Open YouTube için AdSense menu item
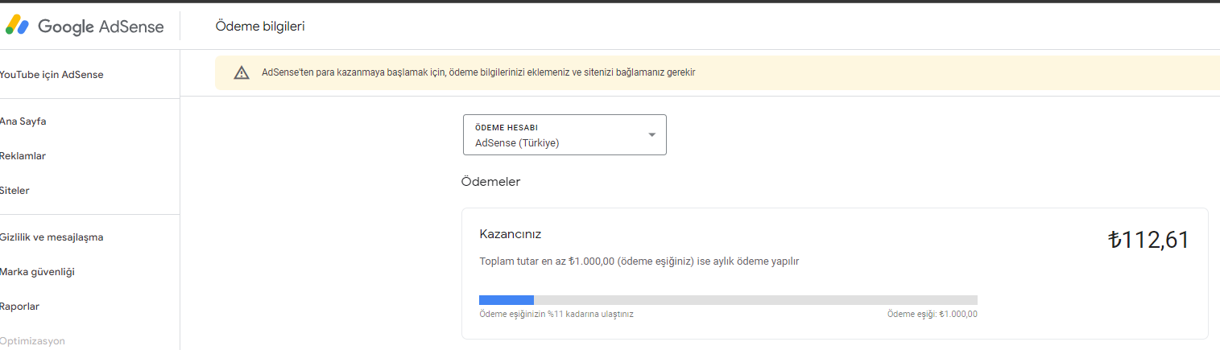The image size is (1220, 350). pyautogui.click(x=52, y=75)
